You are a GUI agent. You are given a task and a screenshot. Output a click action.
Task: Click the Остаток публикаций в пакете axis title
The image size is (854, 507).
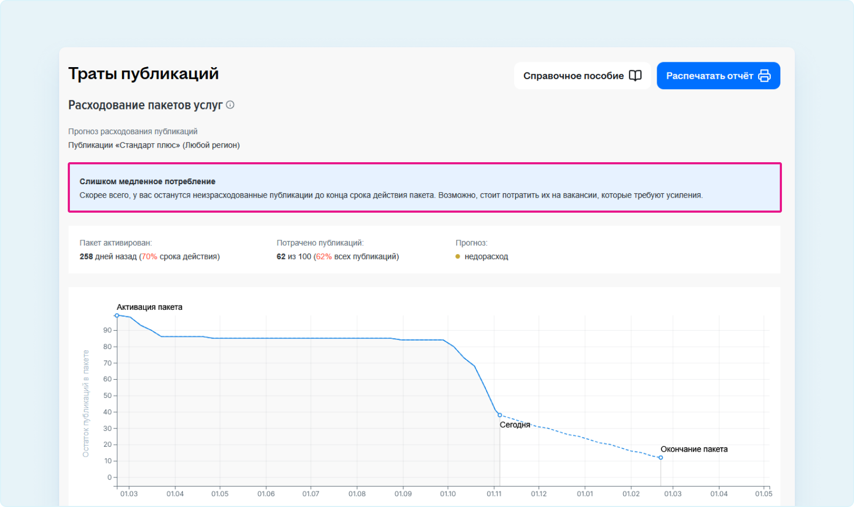coord(86,403)
